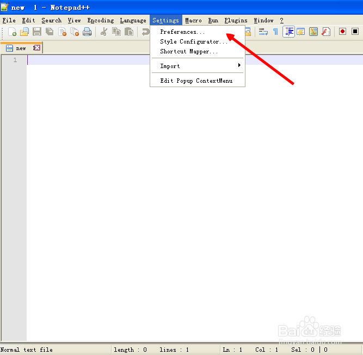Open the Run menu
This screenshot has height=355, width=363.
[213, 20]
